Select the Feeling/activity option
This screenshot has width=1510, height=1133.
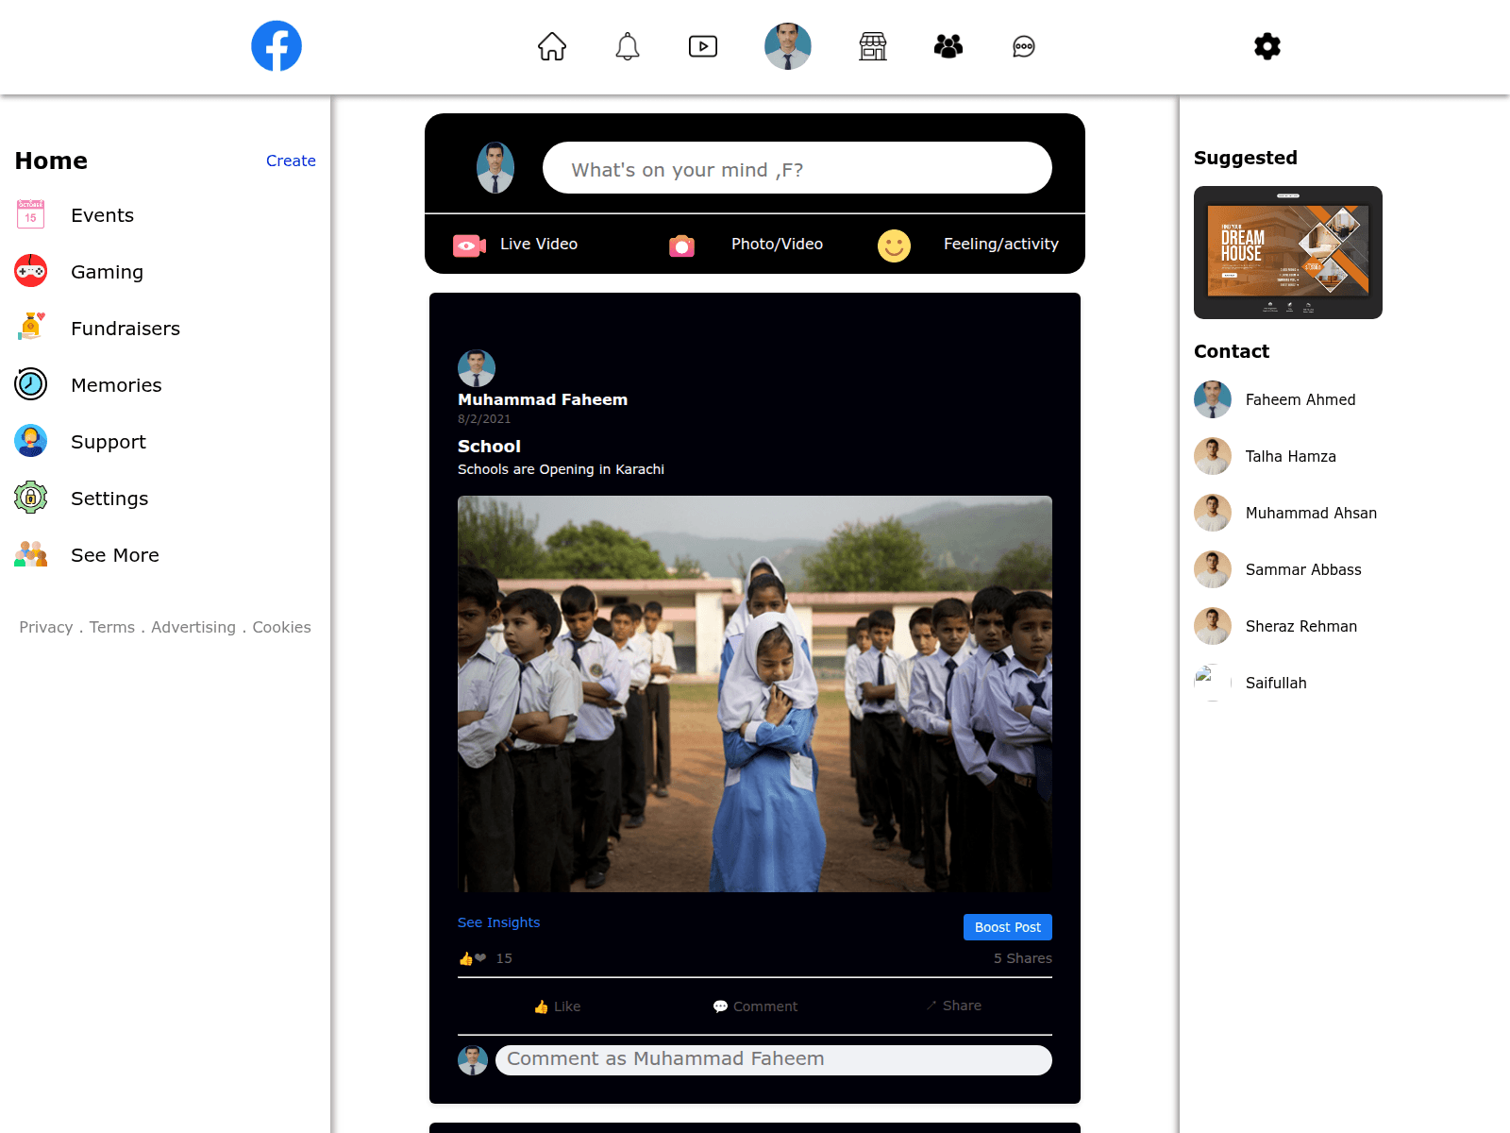(x=1001, y=244)
